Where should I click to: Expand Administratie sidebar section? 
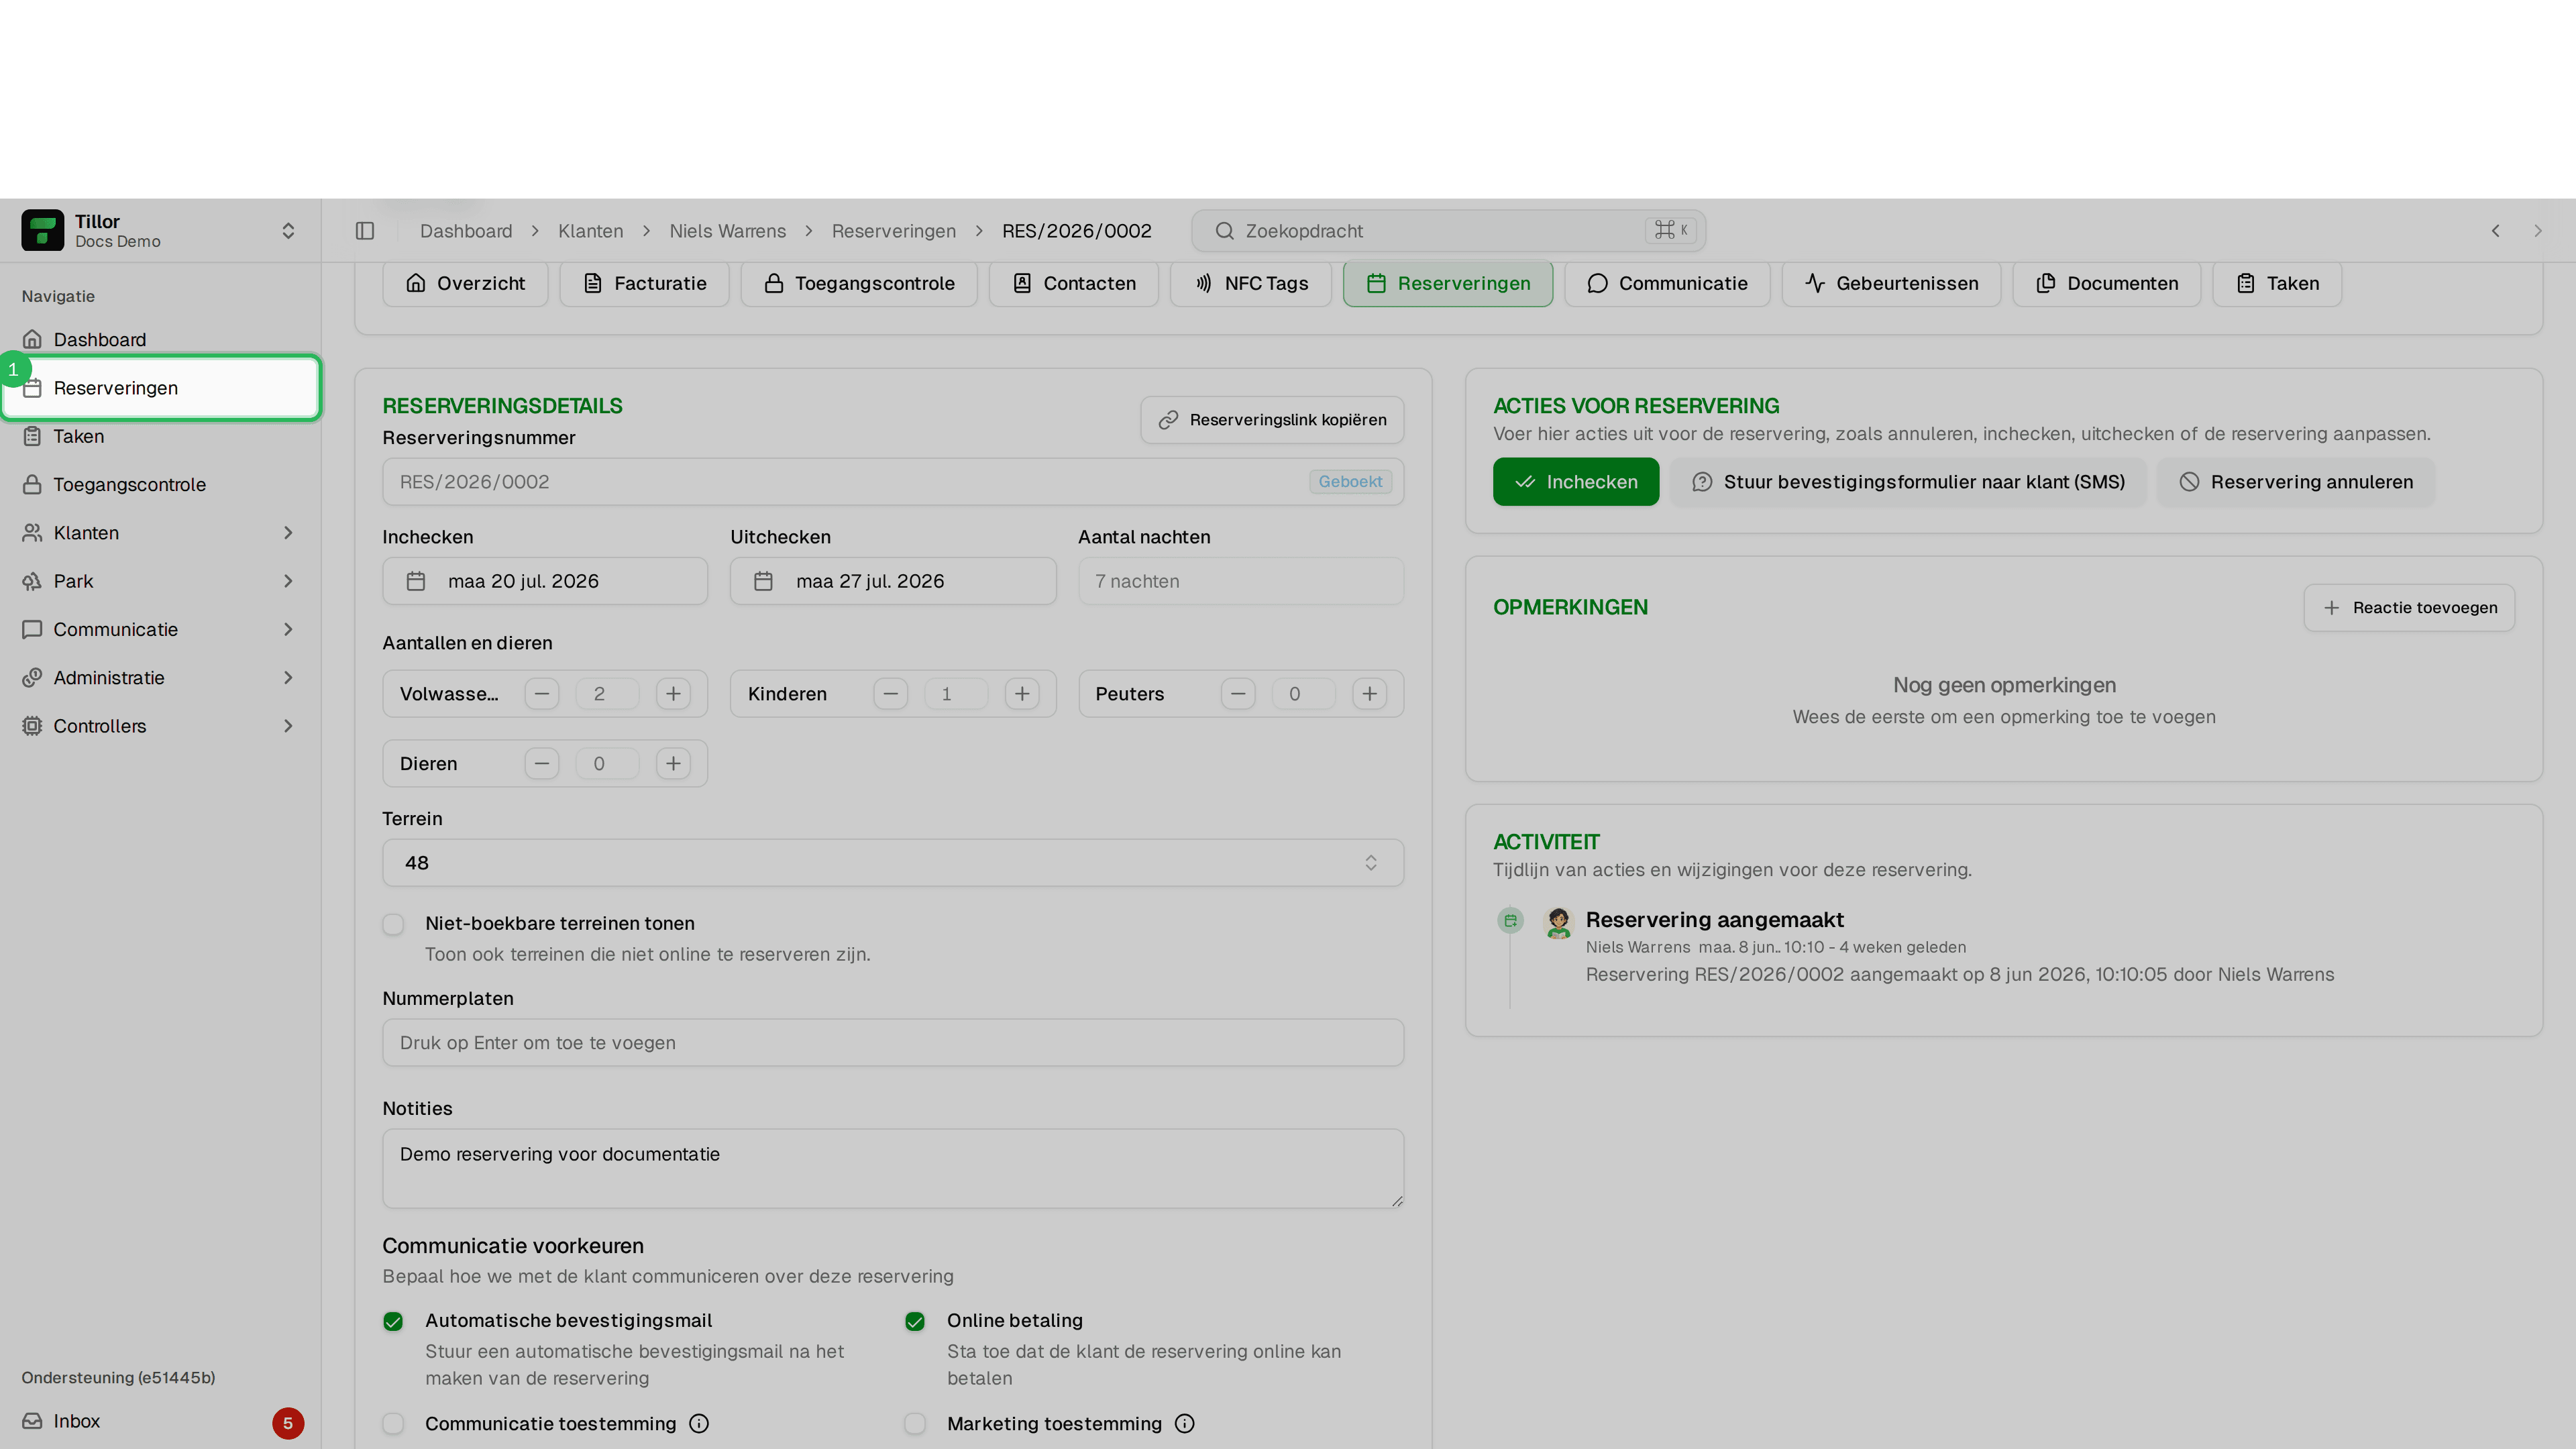click(x=160, y=678)
